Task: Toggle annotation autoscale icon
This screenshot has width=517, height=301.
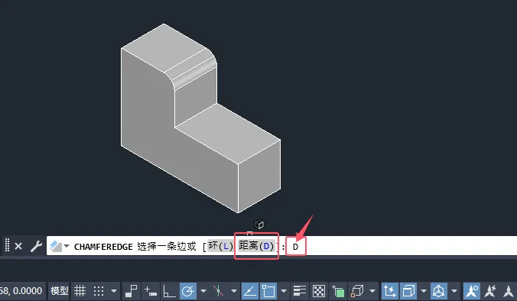Action: [x=490, y=291]
